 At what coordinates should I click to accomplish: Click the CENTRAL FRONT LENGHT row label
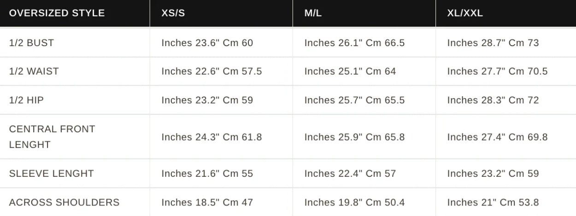pos(52,137)
